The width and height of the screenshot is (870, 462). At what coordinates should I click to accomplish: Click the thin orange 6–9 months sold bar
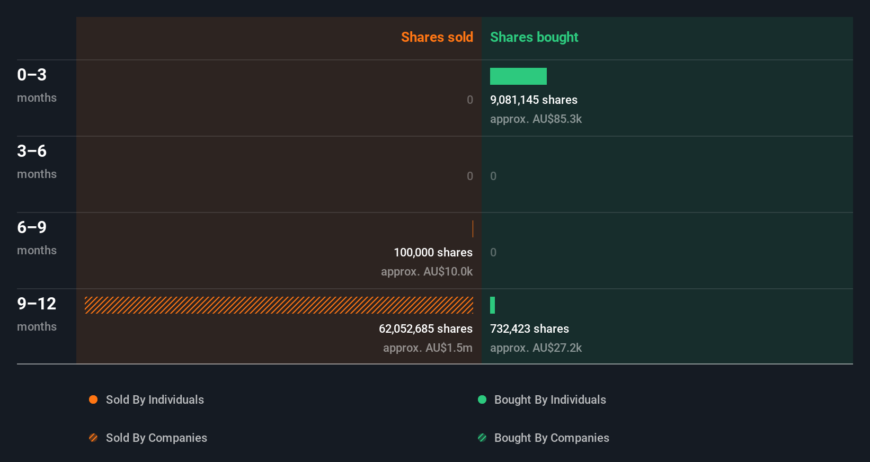coord(473,229)
